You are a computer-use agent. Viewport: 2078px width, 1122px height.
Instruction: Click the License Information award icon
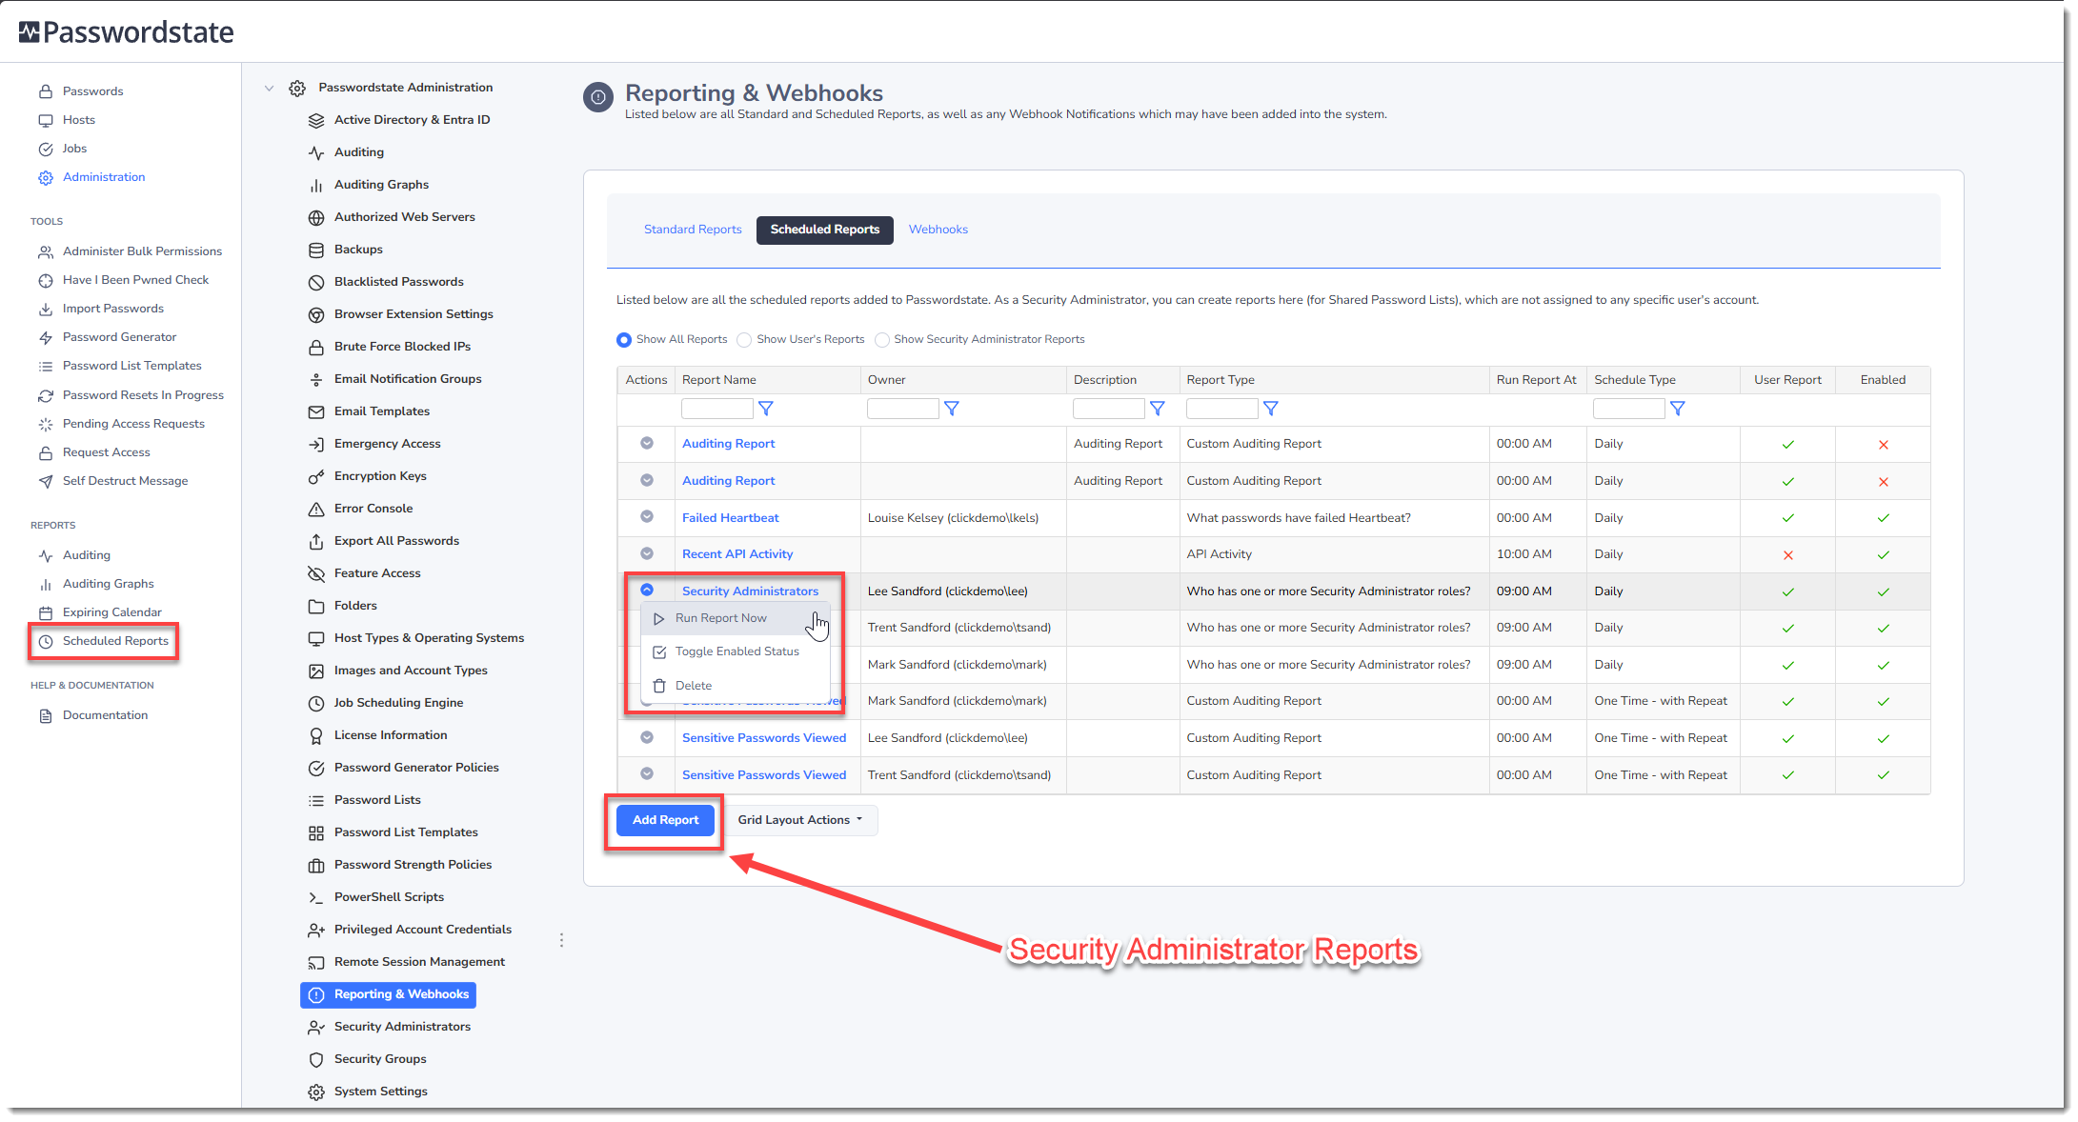pyautogui.click(x=316, y=735)
